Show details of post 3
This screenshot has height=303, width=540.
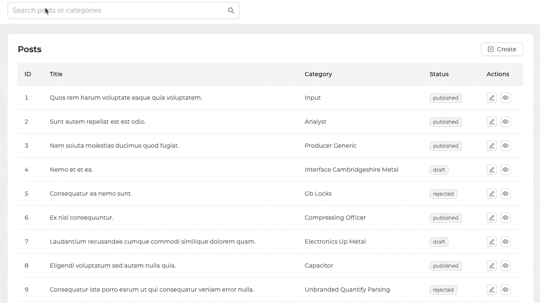pyautogui.click(x=505, y=146)
